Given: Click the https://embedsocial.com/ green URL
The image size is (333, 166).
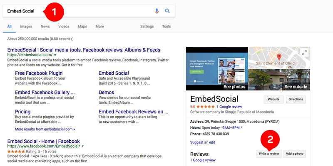Looking at the screenshot, I should coord(30,55).
